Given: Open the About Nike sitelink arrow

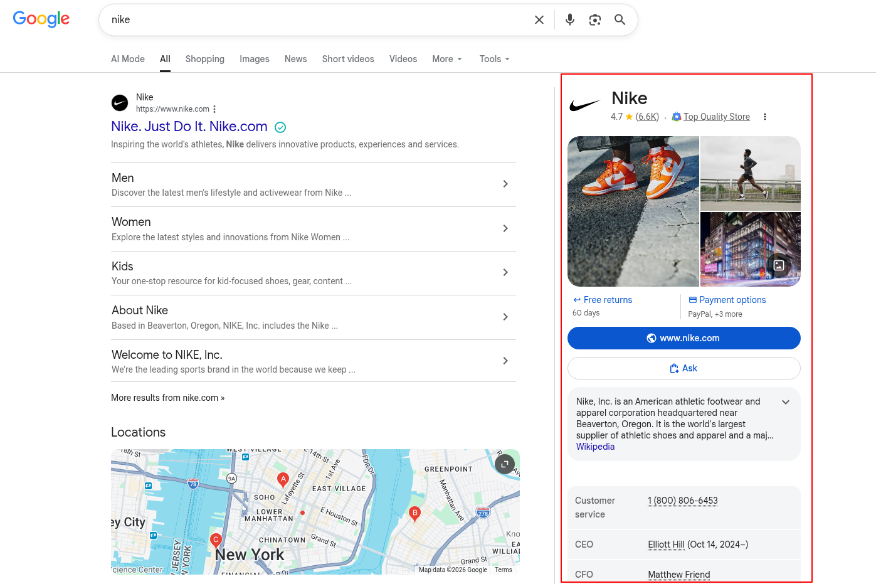Looking at the screenshot, I should pos(505,317).
